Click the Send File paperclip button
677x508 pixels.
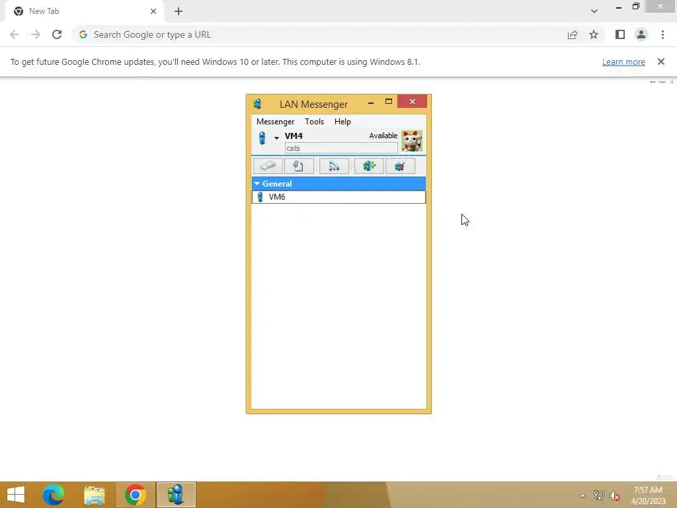coord(299,166)
